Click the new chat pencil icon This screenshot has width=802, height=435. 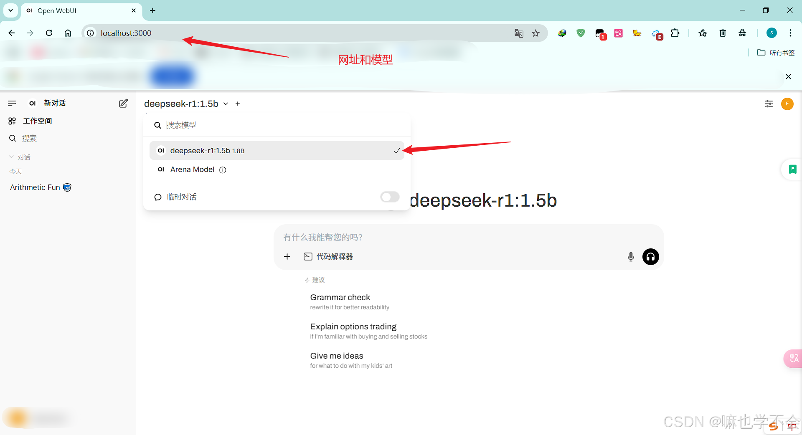123,104
